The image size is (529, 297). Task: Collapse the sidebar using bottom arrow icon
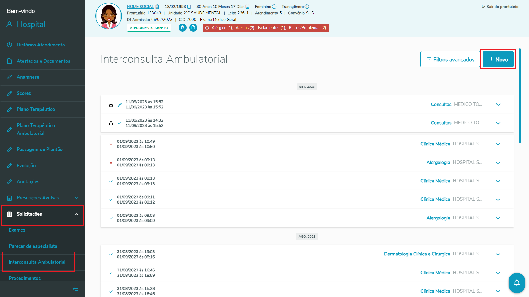75,289
